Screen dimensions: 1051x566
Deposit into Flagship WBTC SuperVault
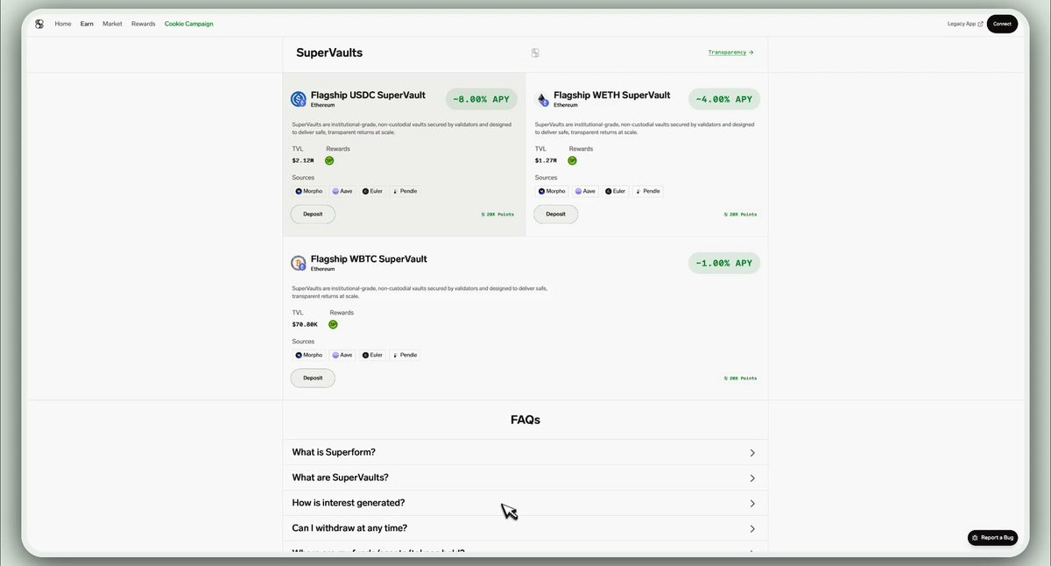click(313, 378)
